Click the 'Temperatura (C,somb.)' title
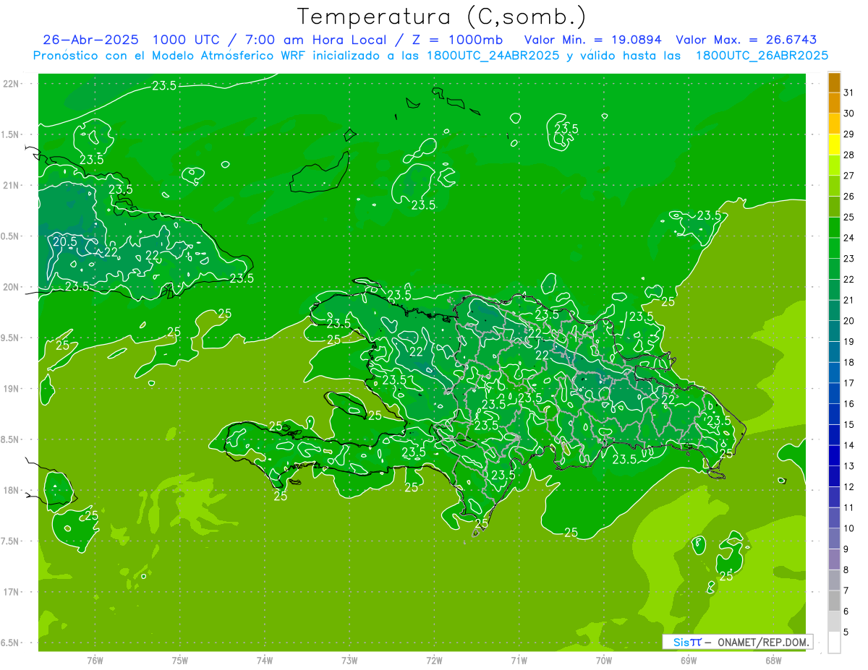 [x=442, y=16]
